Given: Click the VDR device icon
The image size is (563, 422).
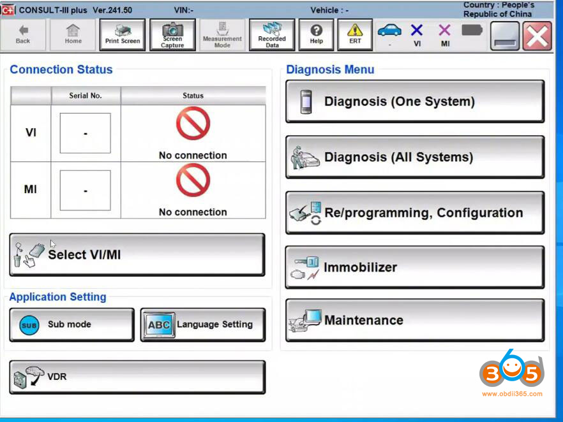Looking at the screenshot, I should pos(29,377).
